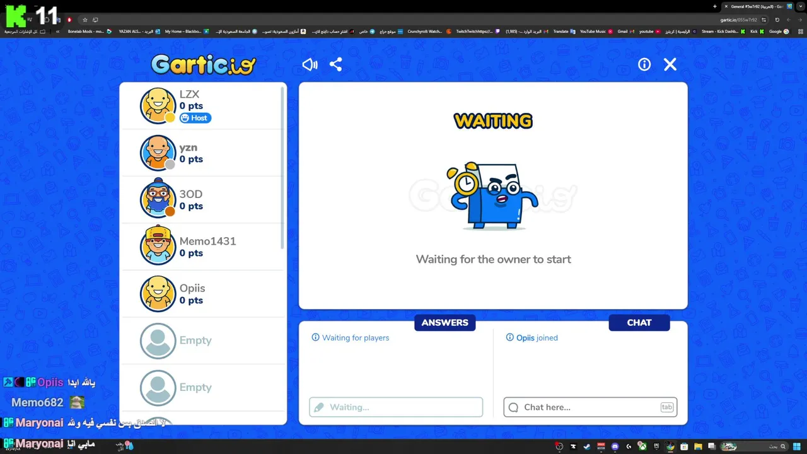The width and height of the screenshot is (807, 454).
Task: Open Windows Start menu
Action: click(x=796, y=446)
